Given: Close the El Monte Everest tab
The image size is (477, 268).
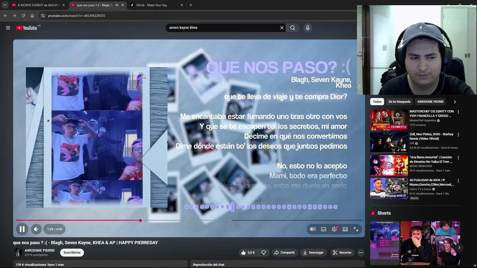Looking at the screenshot, I should point(63,5).
